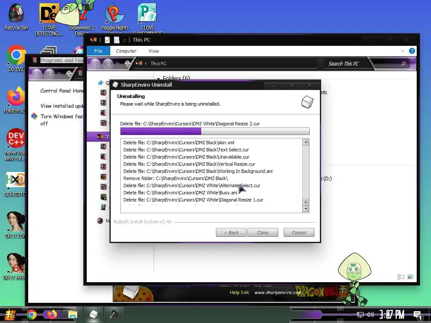This screenshot has height=323, width=431.
Task: Open the File tab in This PC
Action: click(98, 51)
